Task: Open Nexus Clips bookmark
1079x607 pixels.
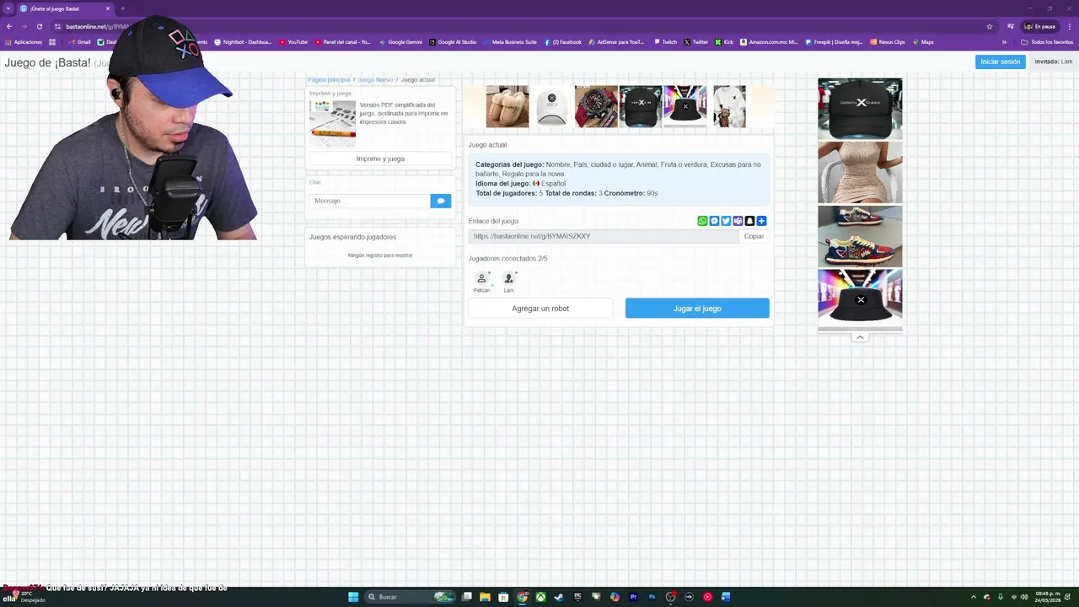Action: (x=888, y=42)
